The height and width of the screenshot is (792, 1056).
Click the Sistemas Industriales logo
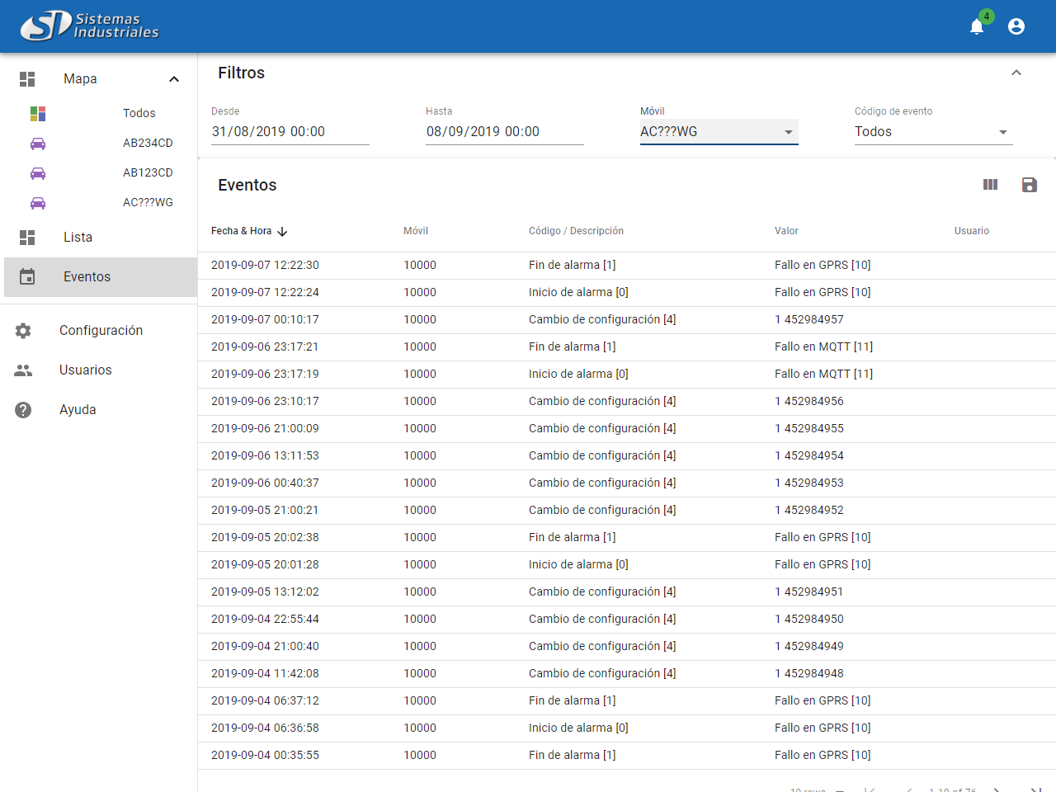89,26
